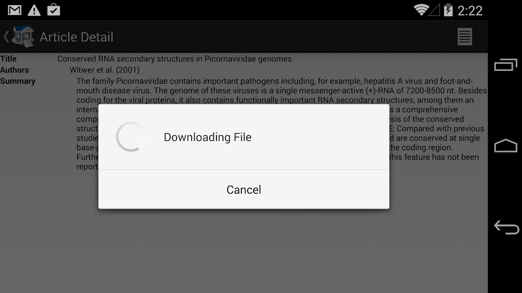Open Android recent apps button
522x293 pixels.
(x=505, y=65)
